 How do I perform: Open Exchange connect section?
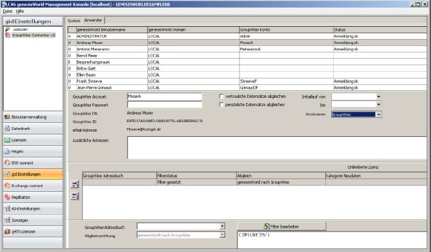tap(33, 186)
